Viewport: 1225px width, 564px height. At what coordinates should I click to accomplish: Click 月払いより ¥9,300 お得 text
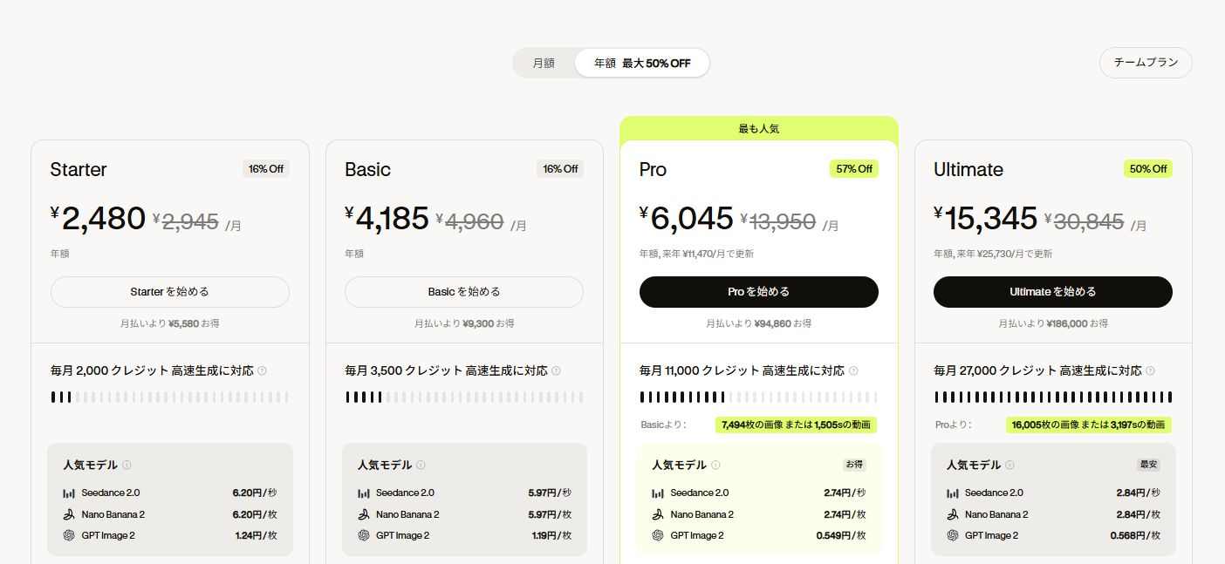coord(464,323)
